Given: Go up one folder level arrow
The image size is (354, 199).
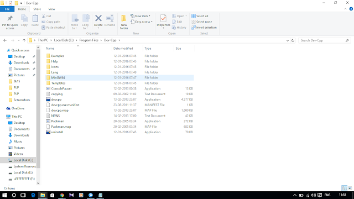Looking at the screenshot, I should pyautogui.click(x=24, y=40).
